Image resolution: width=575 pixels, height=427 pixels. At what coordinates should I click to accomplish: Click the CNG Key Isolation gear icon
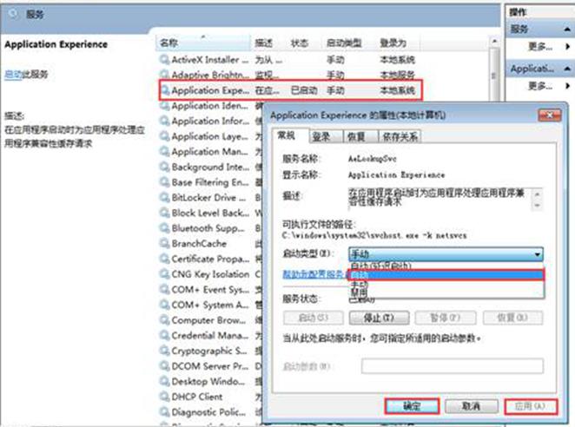coord(164,274)
